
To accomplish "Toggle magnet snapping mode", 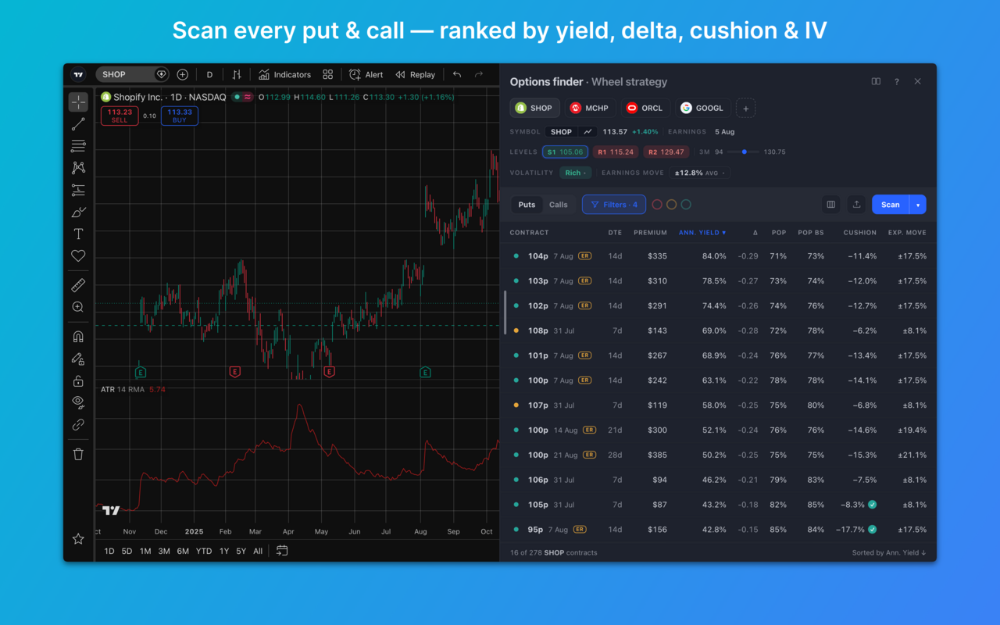I will pyautogui.click(x=78, y=337).
